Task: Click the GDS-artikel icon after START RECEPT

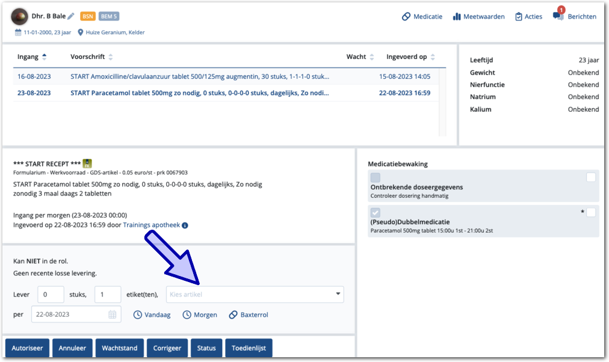Action: tap(87, 163)
